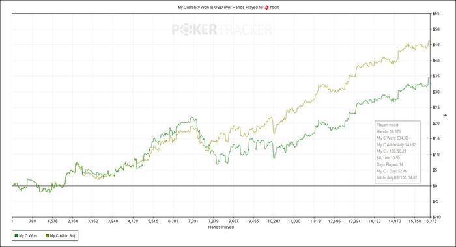This screenshot has height=247, width=456.
Task: Click the '5,515' x-axis tick label
Action: point(153,221)
